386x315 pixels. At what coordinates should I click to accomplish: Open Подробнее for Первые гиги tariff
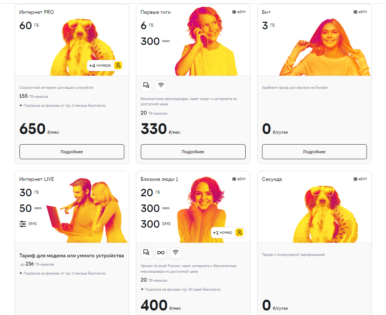[193, 152]
